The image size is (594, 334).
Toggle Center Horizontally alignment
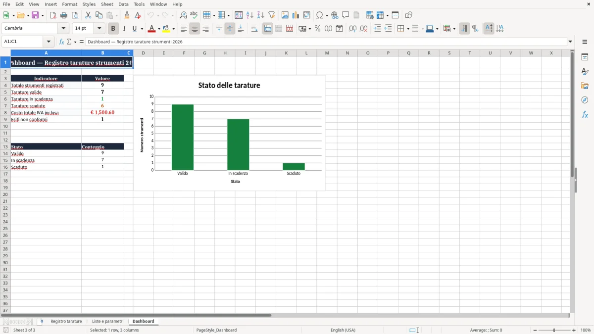(x=195, y=29)
